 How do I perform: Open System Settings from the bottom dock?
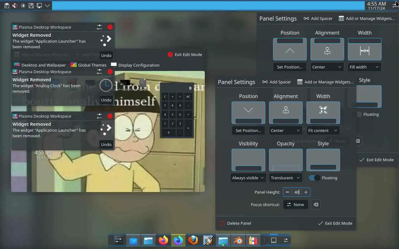pos(118,240)
